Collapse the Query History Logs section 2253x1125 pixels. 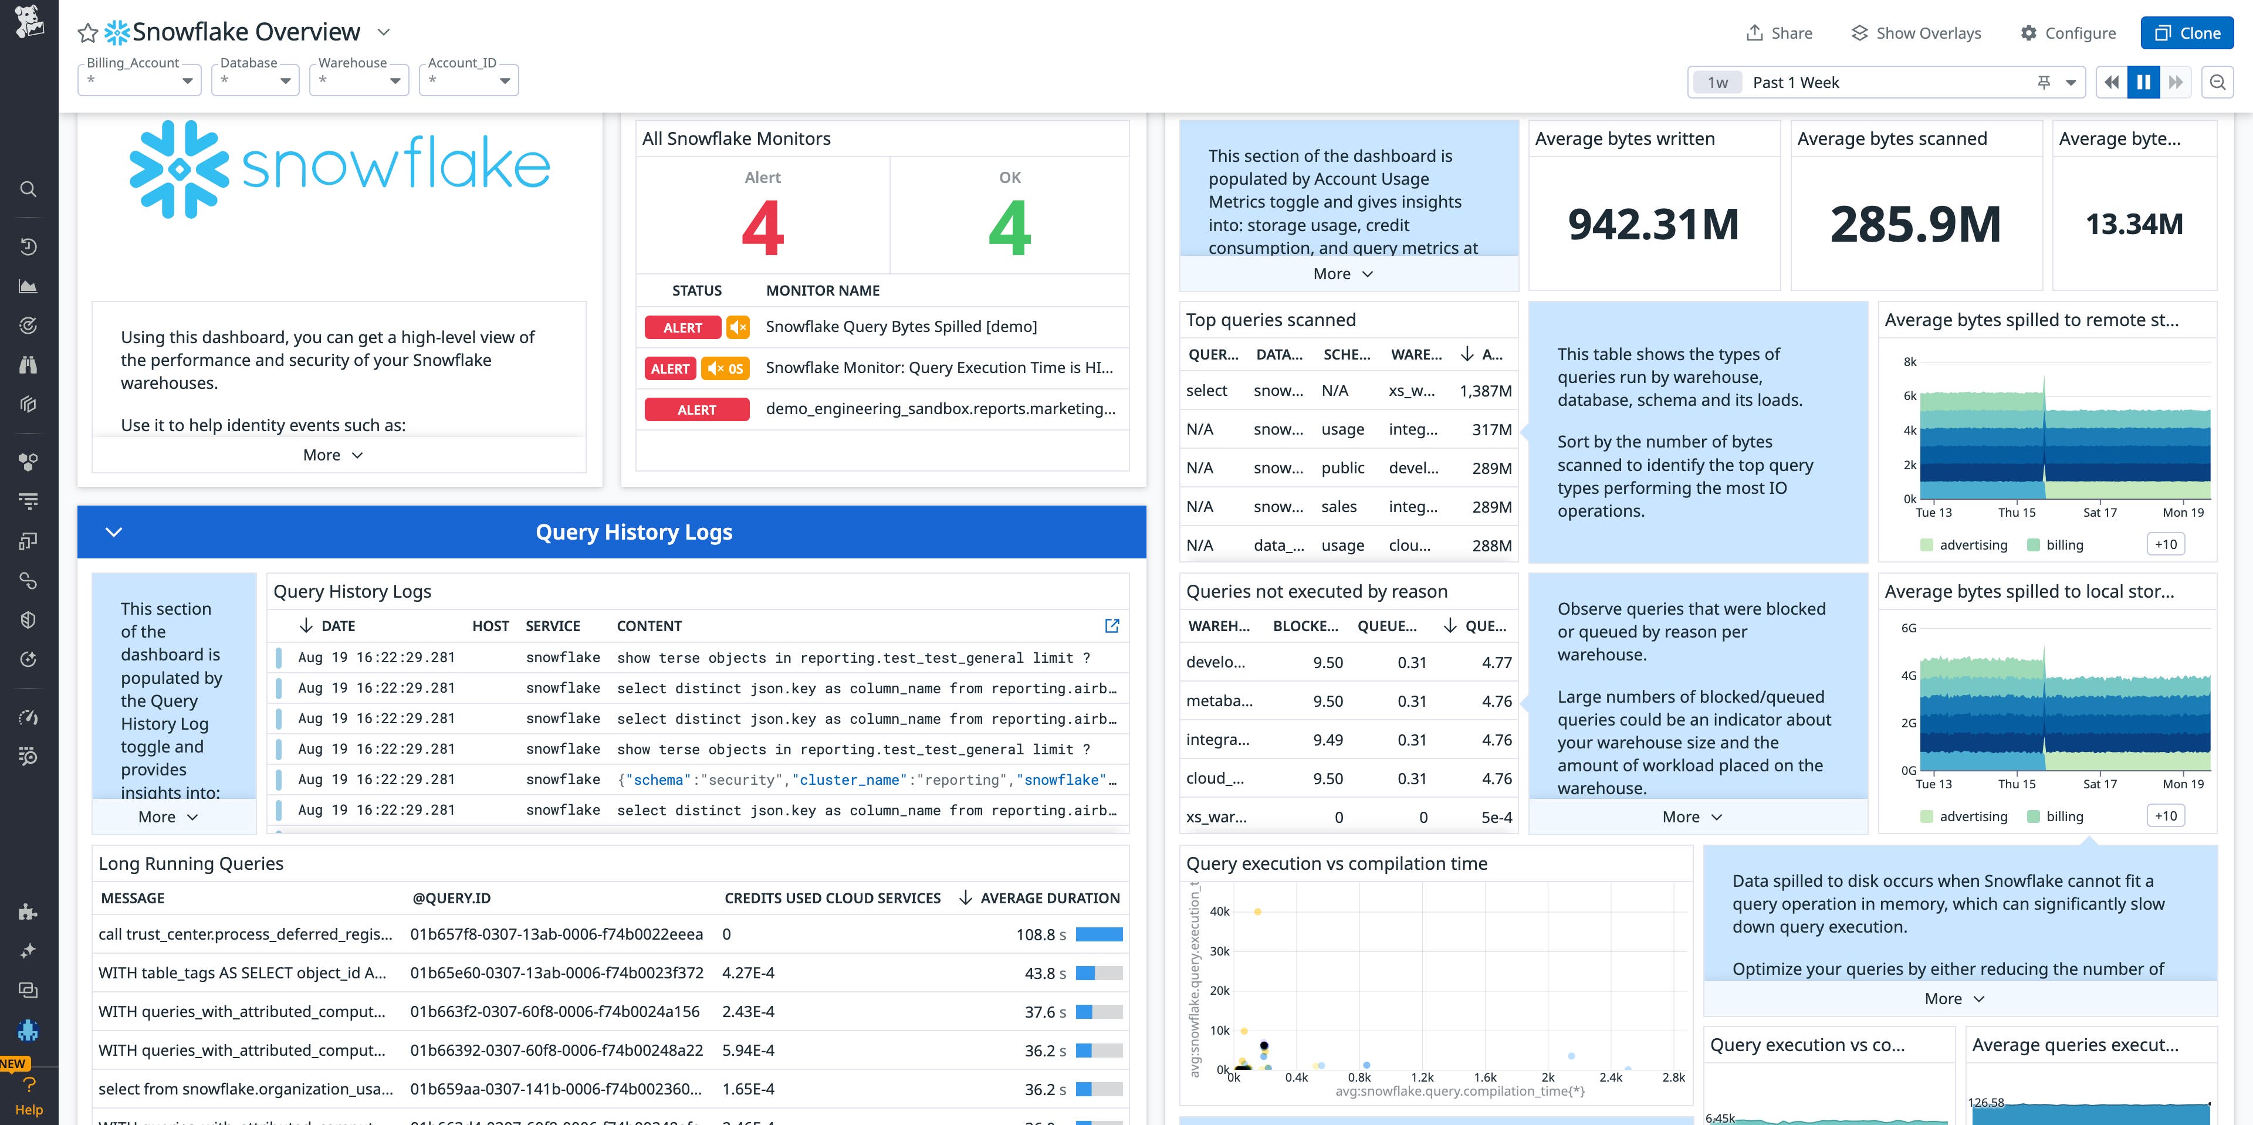pos(113,531)
